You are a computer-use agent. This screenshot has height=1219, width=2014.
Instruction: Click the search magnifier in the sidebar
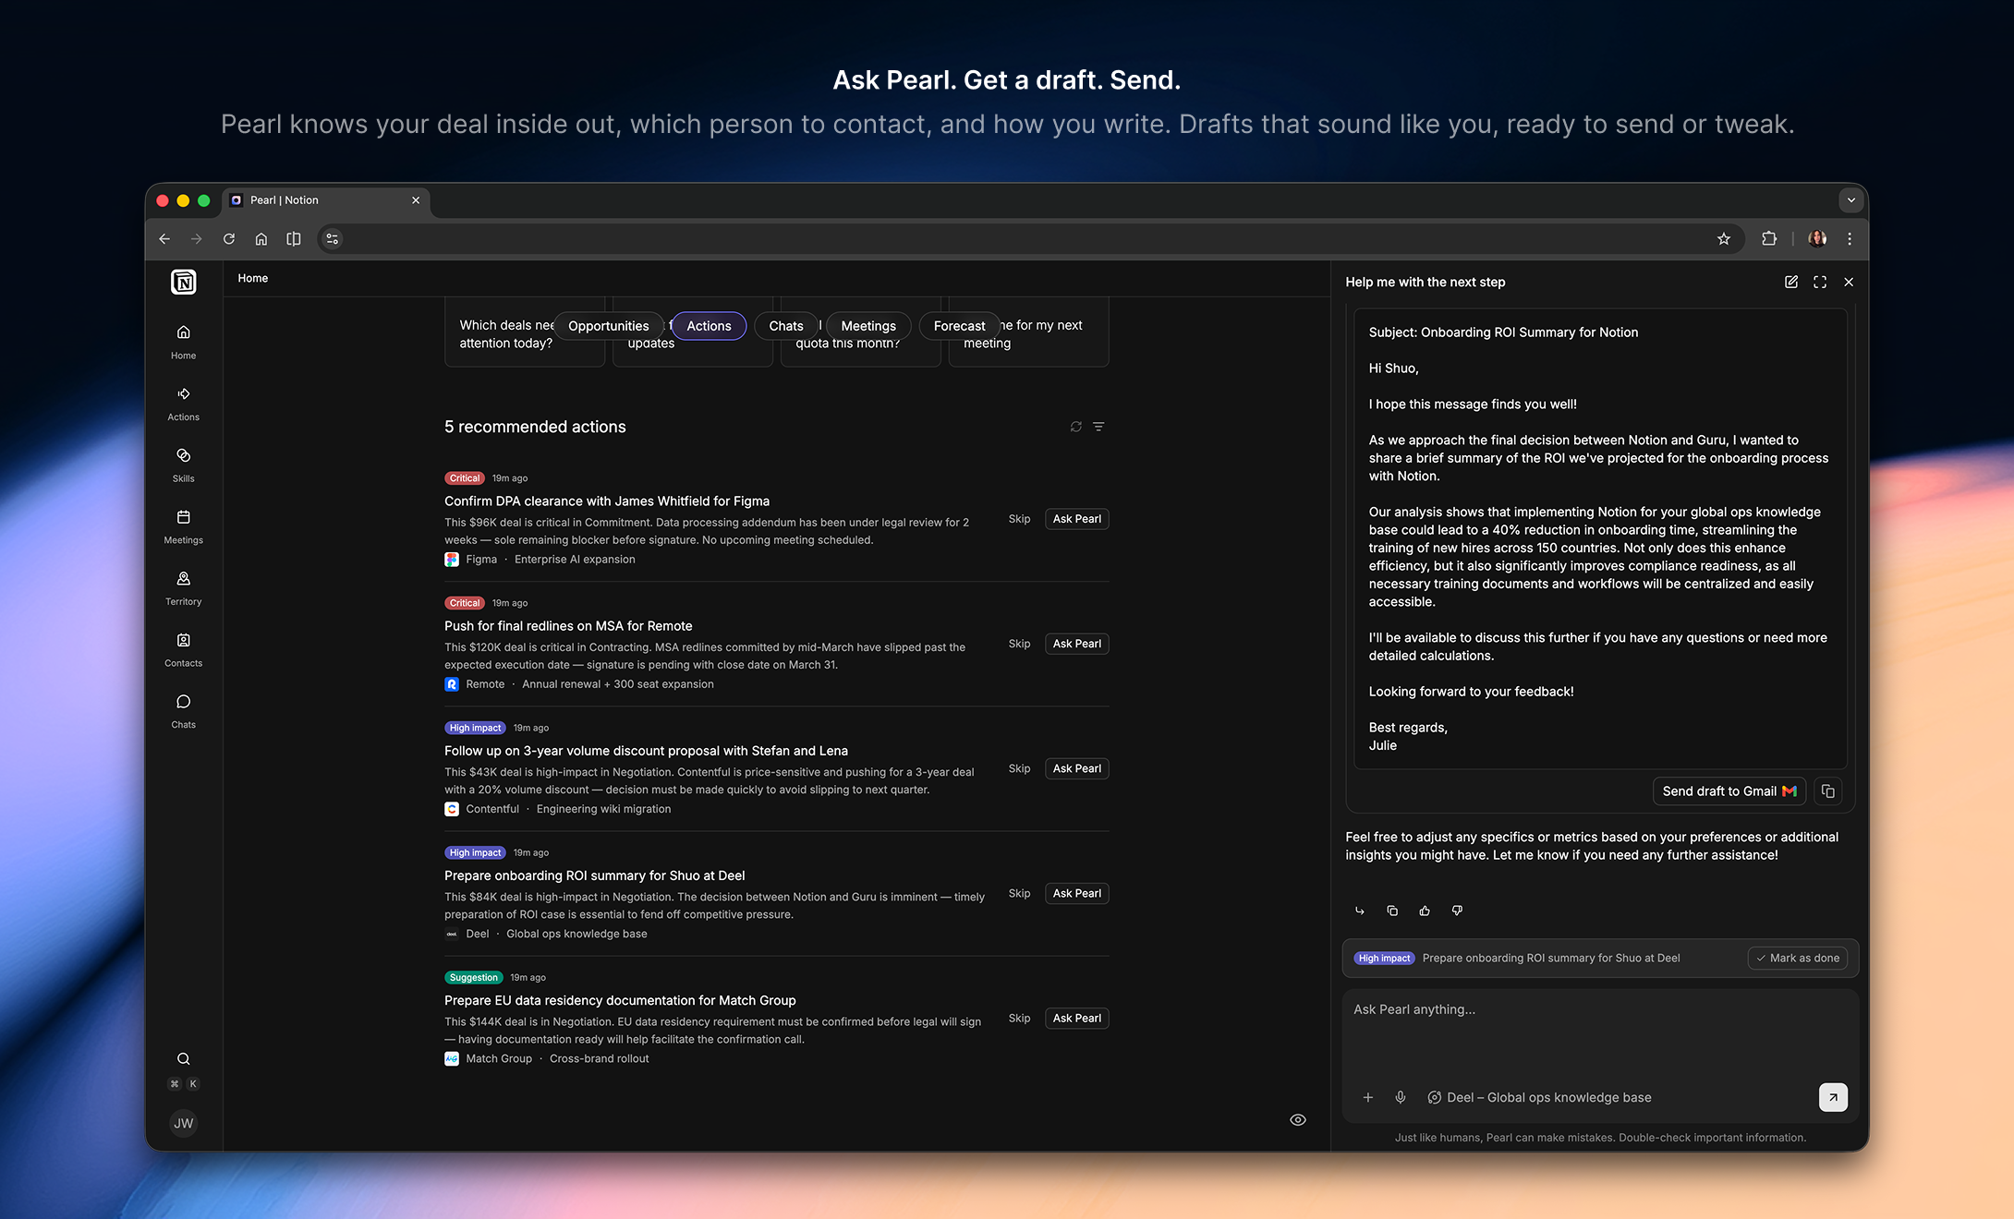184,1058
